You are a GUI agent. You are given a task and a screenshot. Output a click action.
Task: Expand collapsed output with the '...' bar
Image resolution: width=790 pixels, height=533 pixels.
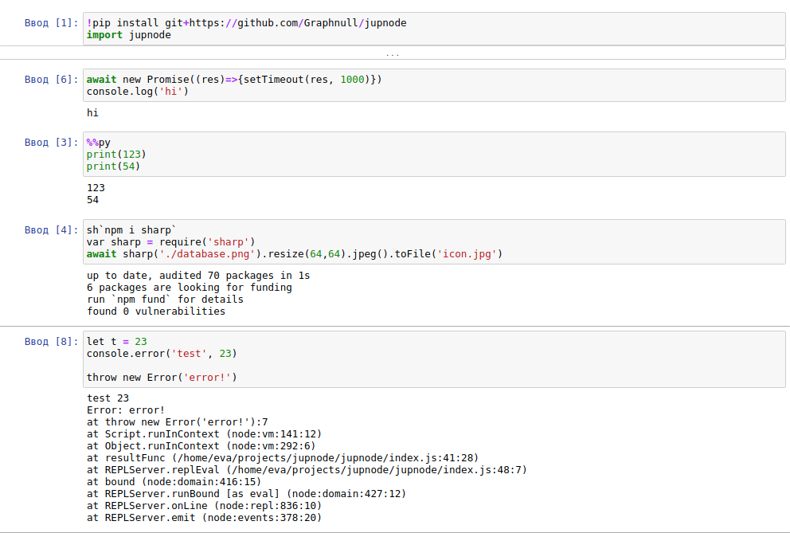coord(393,53)
